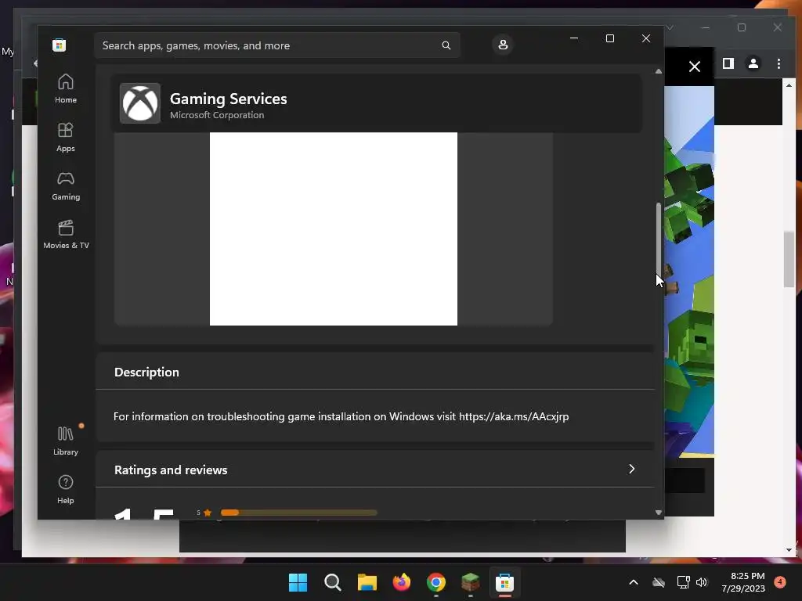Click Store scrollbar up arrow
The width and height of the screenshot is (802, 601).
tap(658, 71)
